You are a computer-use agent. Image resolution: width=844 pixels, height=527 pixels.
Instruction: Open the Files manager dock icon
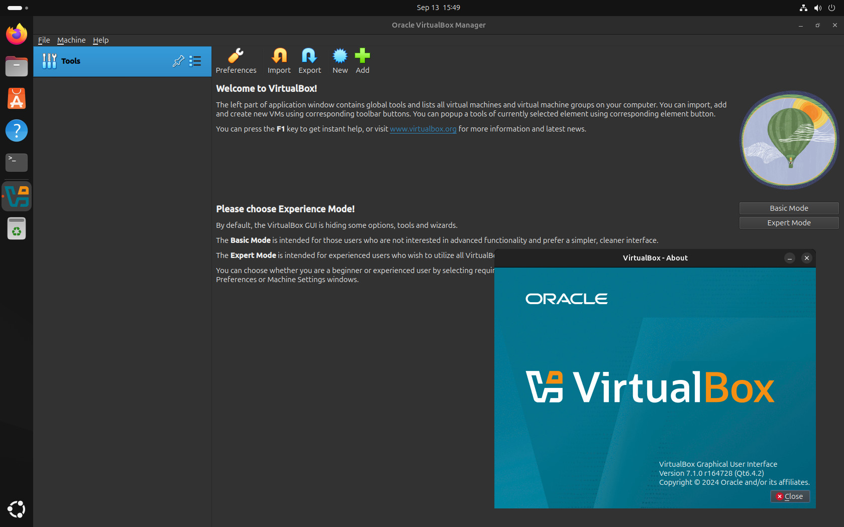pyautogui.click(x=17, y=66)
